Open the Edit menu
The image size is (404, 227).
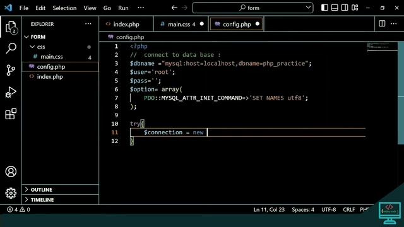click(x=40, y=8)
